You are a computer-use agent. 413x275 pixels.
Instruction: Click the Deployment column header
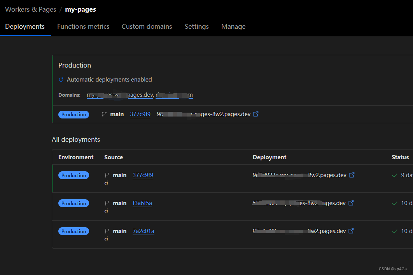269,157
